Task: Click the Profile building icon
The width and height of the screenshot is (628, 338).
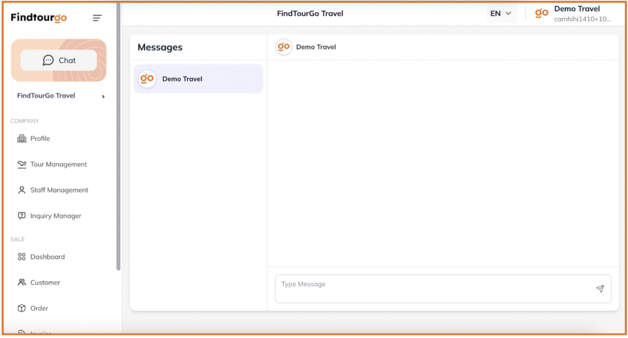Action: click(x=22, y=139)
